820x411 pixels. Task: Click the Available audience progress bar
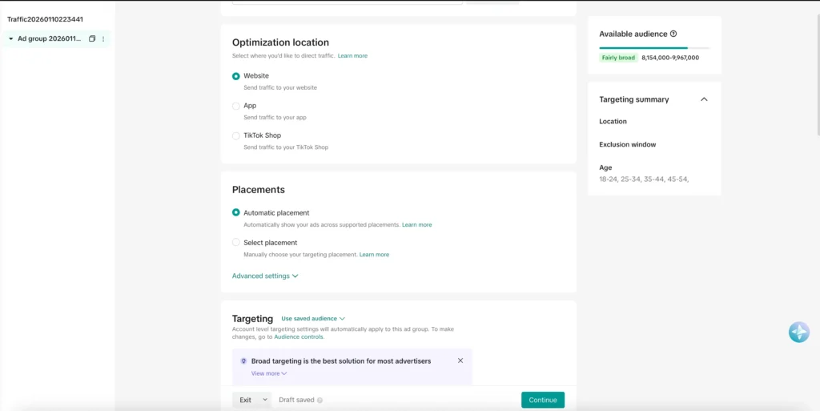(654, 48)
